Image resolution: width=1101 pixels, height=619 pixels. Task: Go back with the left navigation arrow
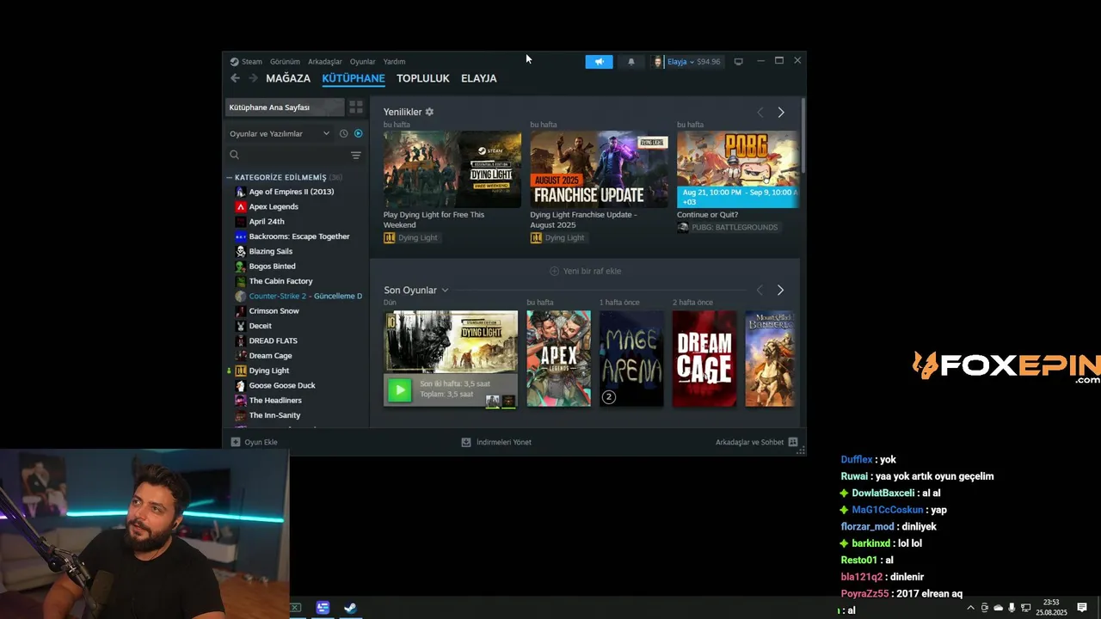point(236,78)
